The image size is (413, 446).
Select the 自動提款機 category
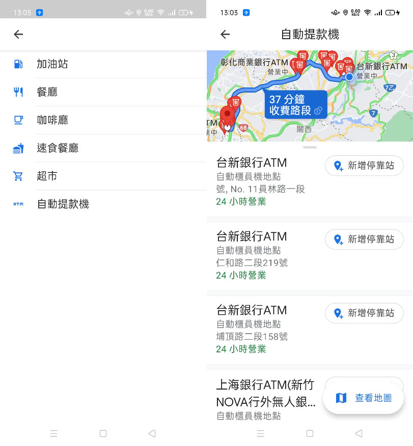click(x=103, y=204)
